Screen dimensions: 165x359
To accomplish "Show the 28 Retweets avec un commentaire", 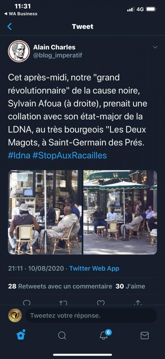I will tap(60, 286).
